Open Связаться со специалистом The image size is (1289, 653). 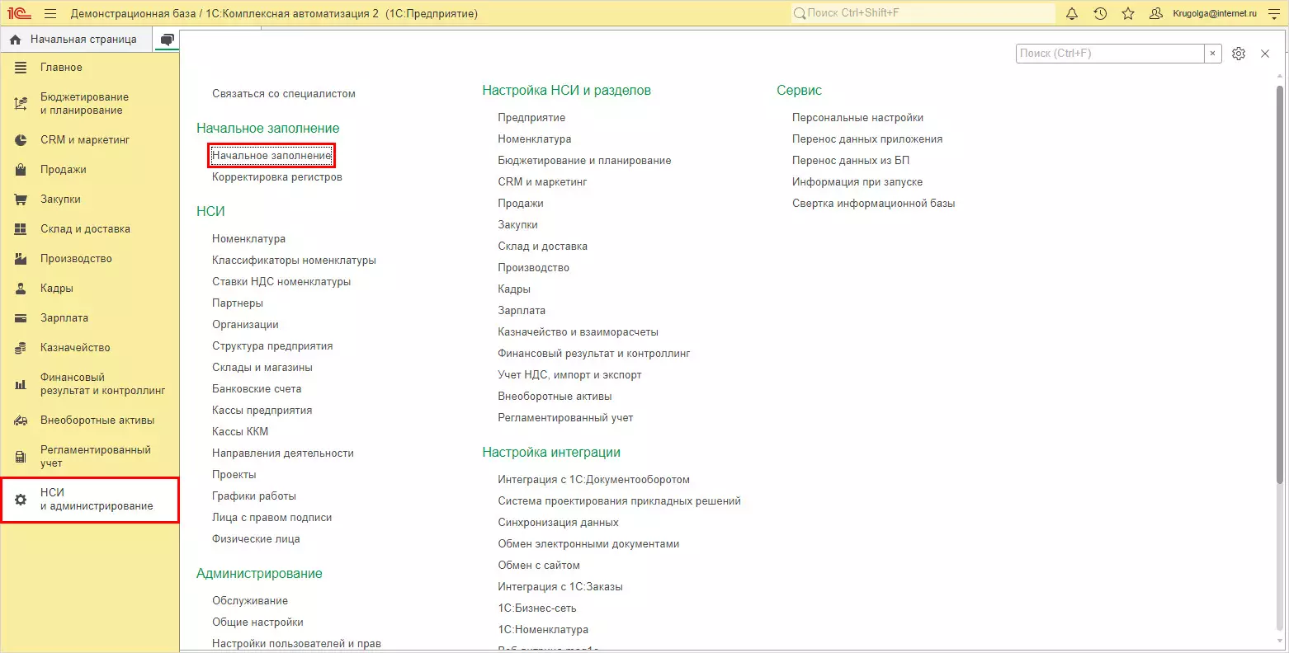pos(284,94)
